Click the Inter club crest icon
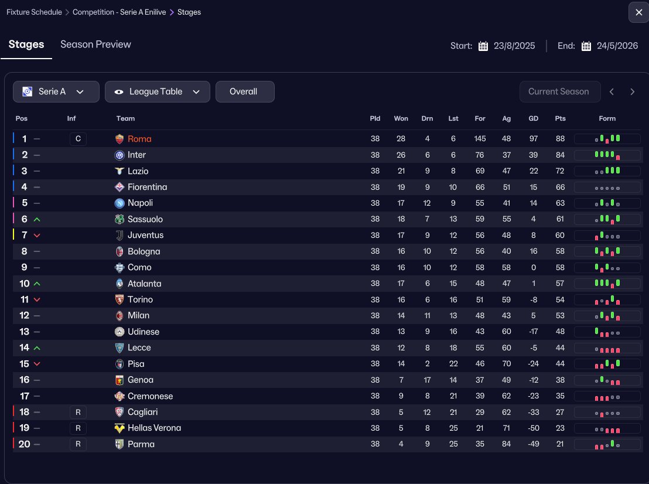Image resolution: width=649 pixels, height=484 pixels. click(x=119, y=155)
